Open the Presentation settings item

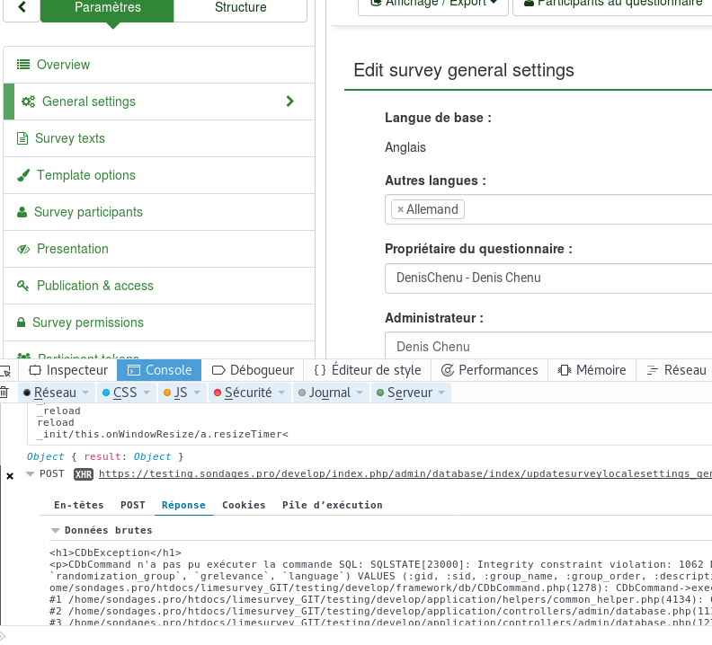point(72,249)
